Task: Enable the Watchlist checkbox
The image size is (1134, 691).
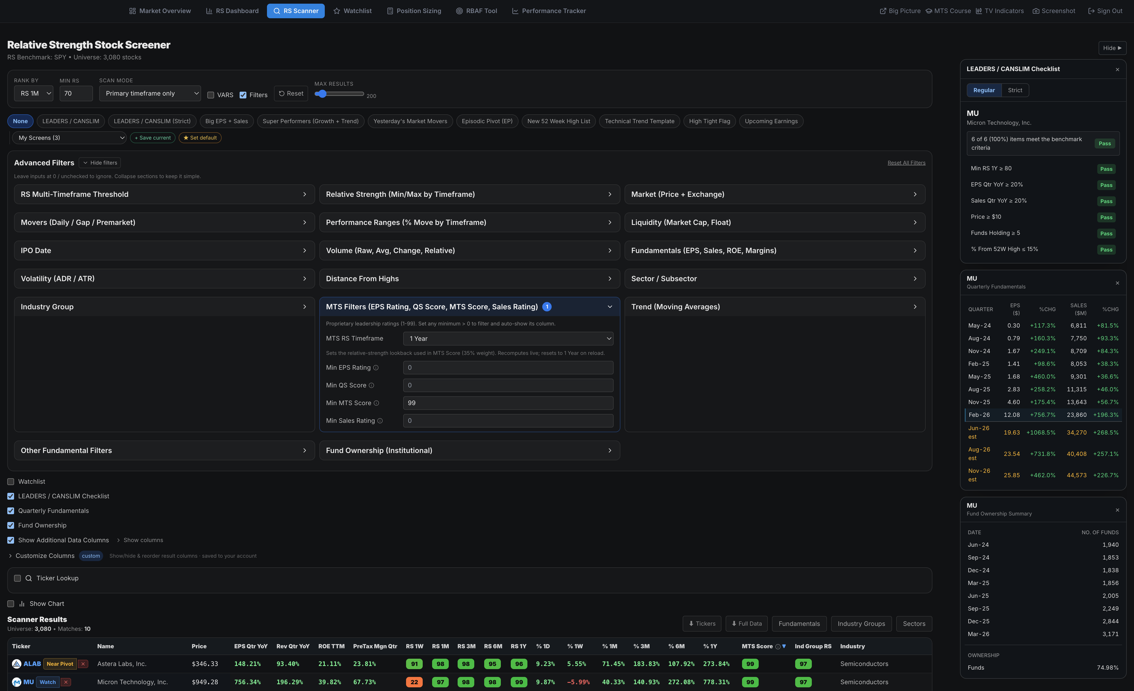Action: (x=10, y=482)
